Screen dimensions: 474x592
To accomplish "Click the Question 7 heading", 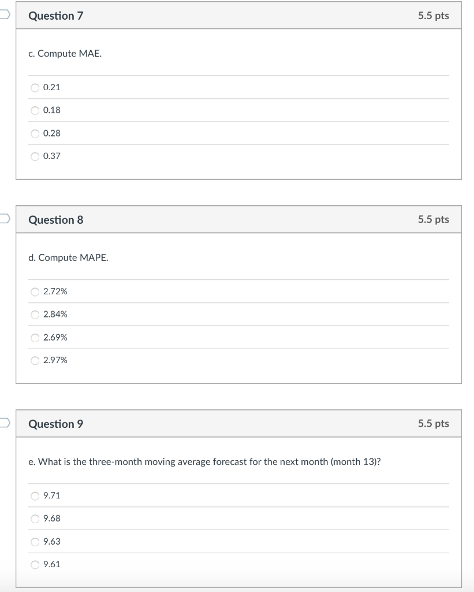I will 55,16.
